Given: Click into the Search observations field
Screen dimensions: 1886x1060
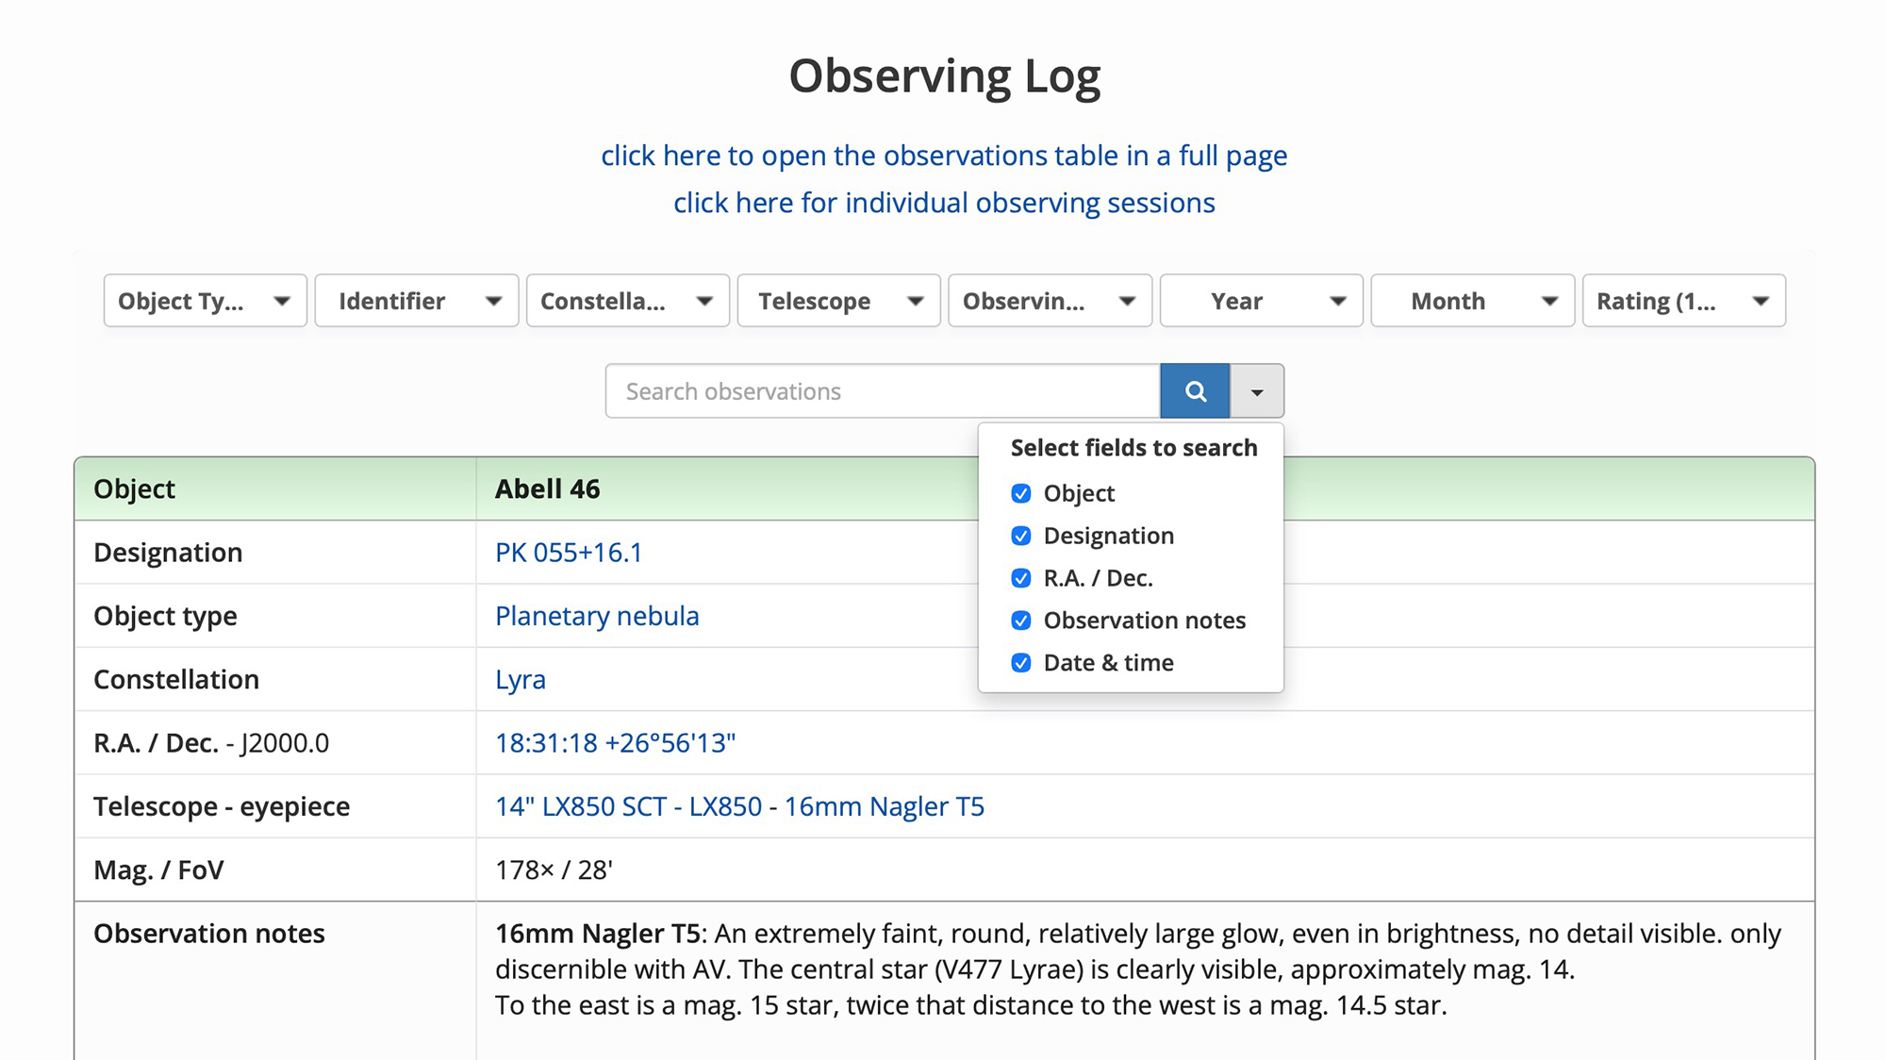Looking at the screenshot, I should [882, 391].
